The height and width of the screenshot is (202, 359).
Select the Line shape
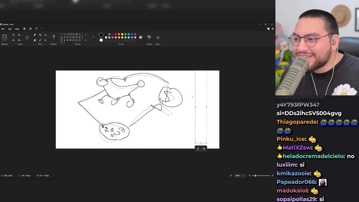pyautogui.click(x=61, y=34)
